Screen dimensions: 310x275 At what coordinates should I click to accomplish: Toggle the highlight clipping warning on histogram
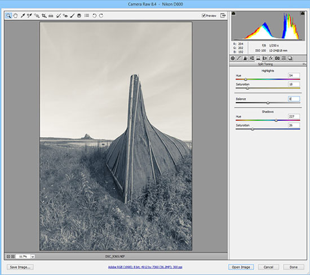tap(303, 14)
